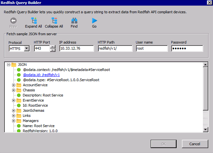Select the Managers label
The image size is (213, 153).
(31, 121)
